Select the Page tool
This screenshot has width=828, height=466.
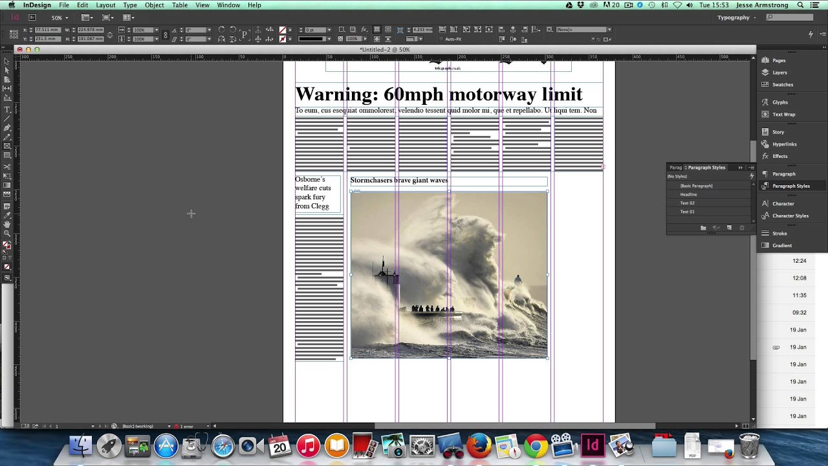[7, 80]
